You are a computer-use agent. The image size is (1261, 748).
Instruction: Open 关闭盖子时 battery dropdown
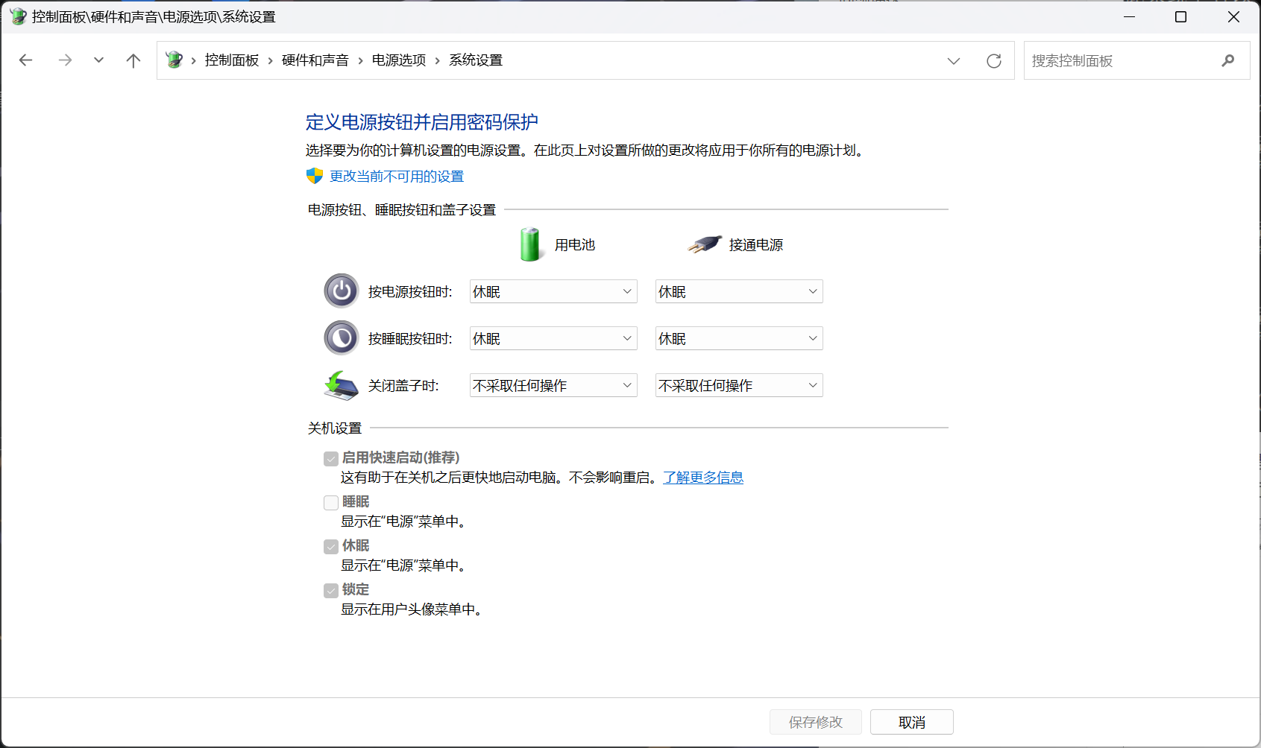pos(553,385)
